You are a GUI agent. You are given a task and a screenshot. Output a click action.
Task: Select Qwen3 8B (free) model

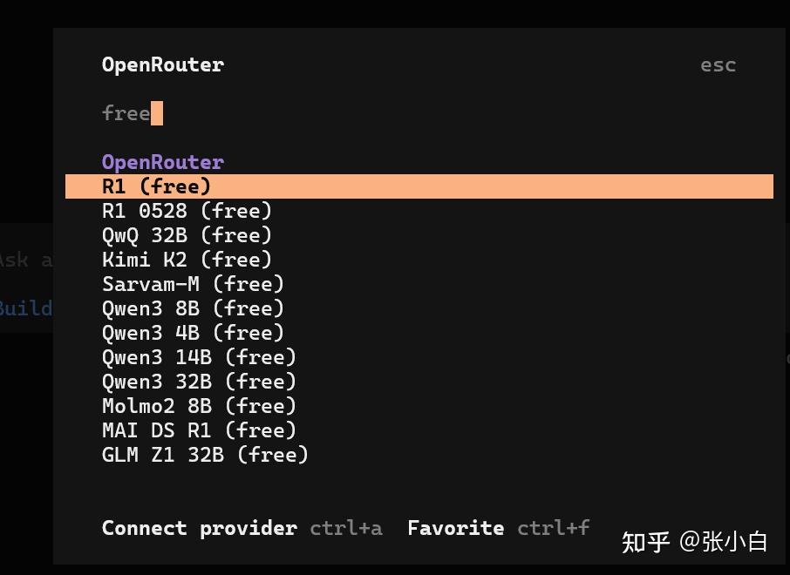(194, 308)
